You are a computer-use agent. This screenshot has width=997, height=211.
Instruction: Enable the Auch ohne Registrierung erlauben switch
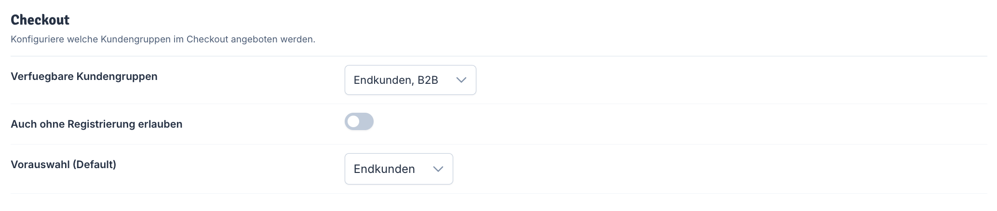tap(359, 121)
